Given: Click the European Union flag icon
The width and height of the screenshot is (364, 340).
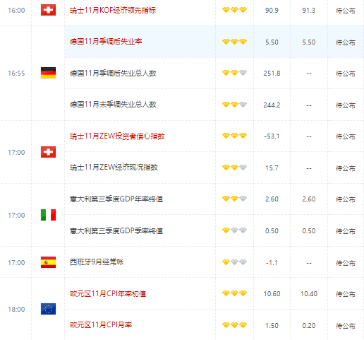Looking at the screenshot, I should coord(48,309).
